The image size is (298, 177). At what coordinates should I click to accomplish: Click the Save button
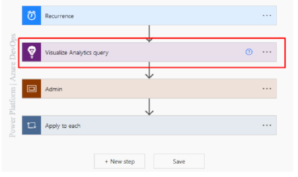click(x=179, y=162)
